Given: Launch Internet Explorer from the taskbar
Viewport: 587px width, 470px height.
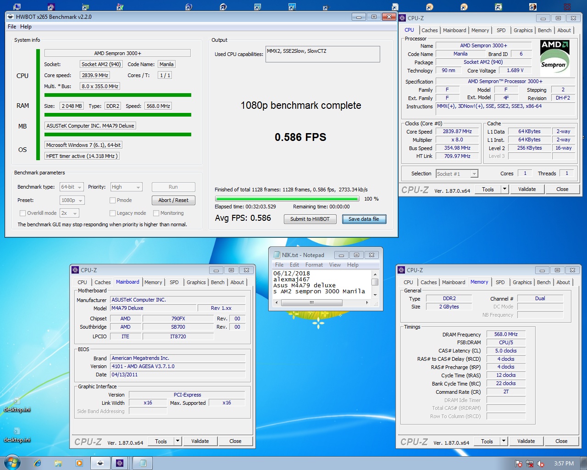Looking at the screenshot, I should [38, 463].
